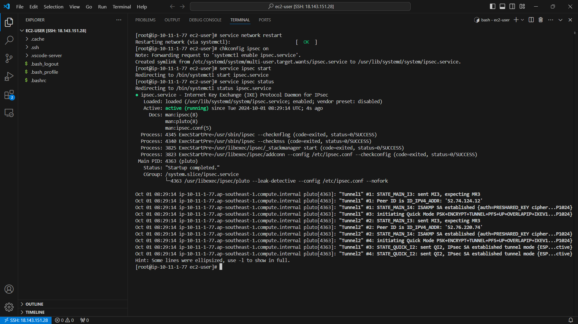
Task: Kill terminal with the trash icon
Action: [x=541, y=20]
